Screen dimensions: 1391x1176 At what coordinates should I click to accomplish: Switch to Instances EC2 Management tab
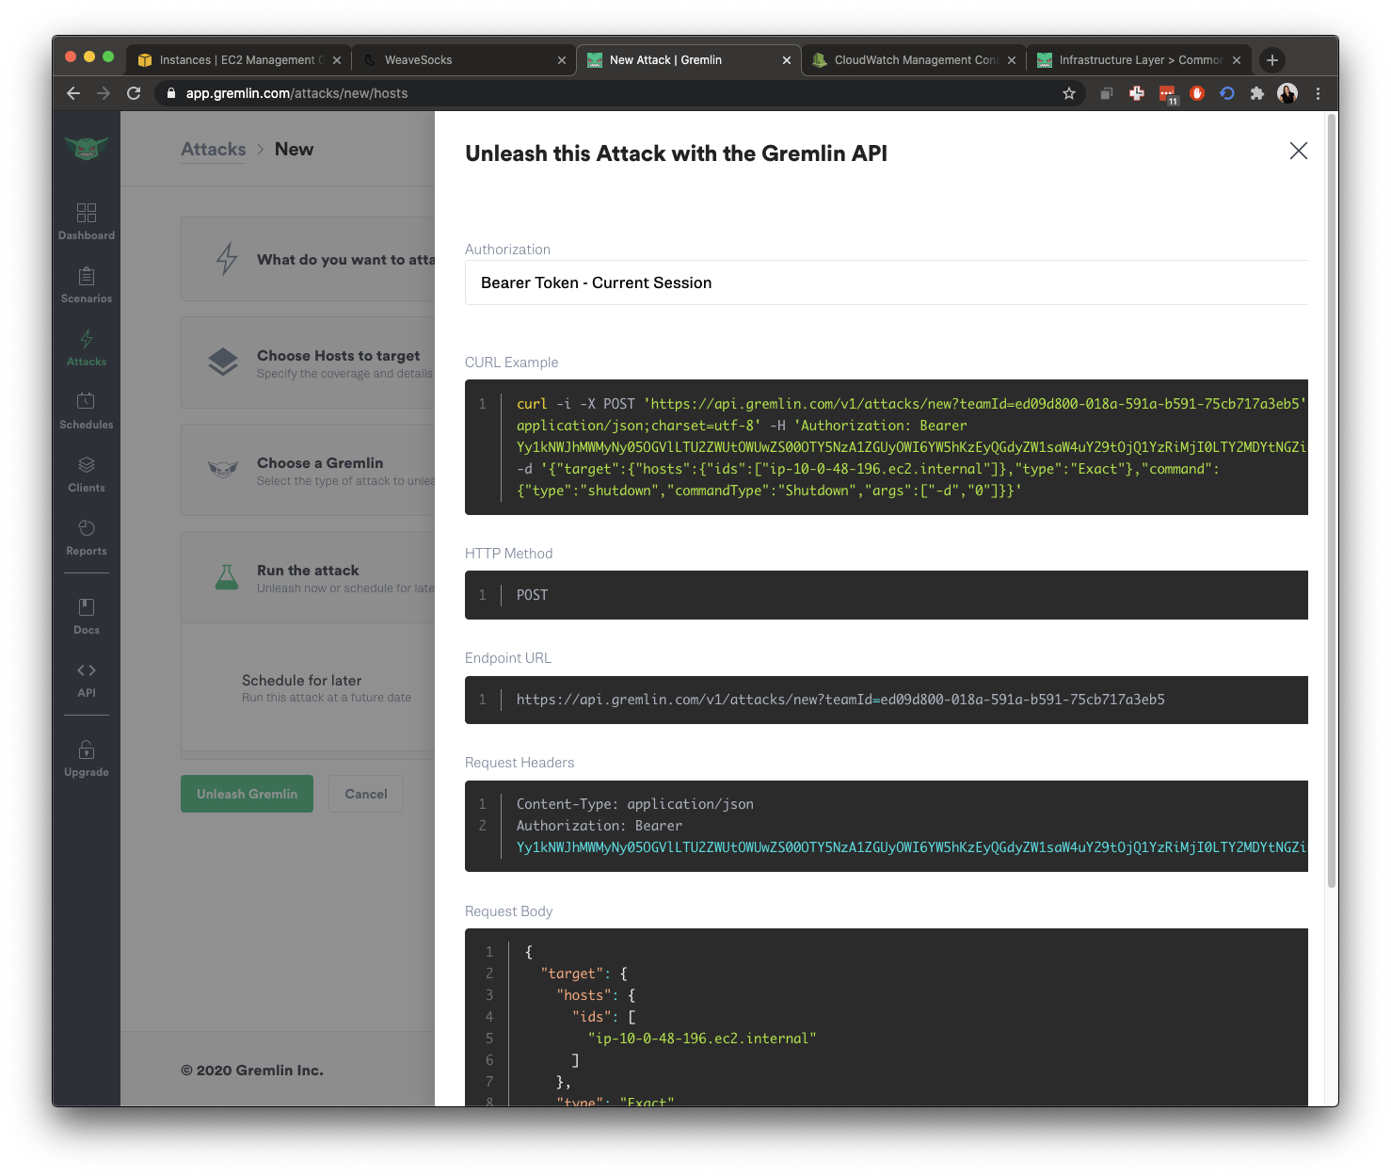[x=239, y=60]
